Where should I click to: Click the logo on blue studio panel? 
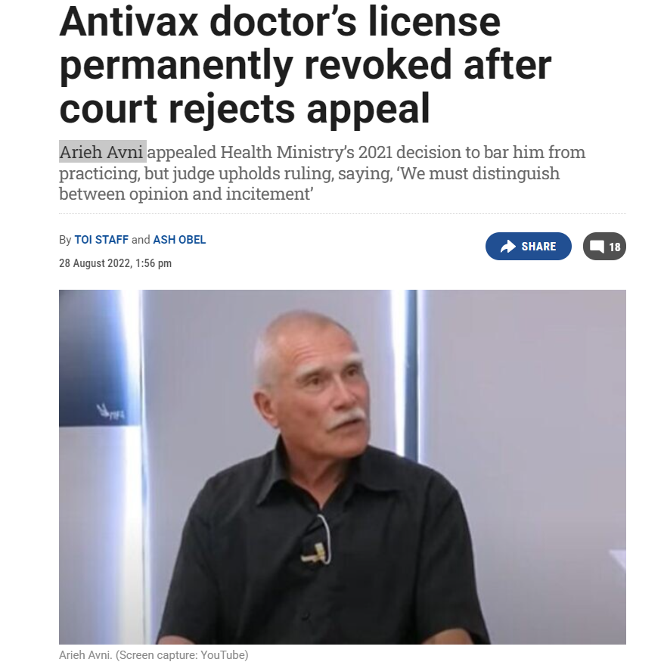point(110,412)
